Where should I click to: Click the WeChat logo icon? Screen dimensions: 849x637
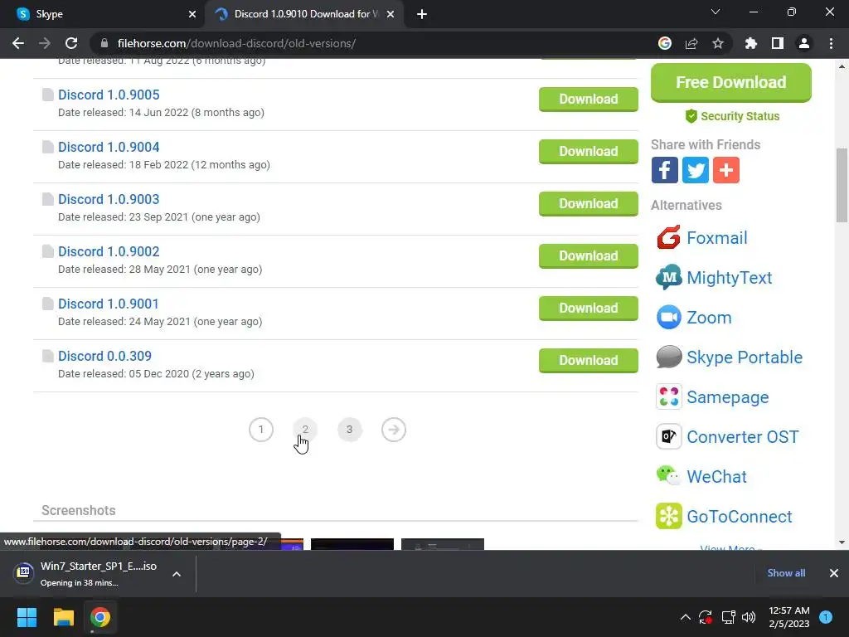[x=669, y=476]
